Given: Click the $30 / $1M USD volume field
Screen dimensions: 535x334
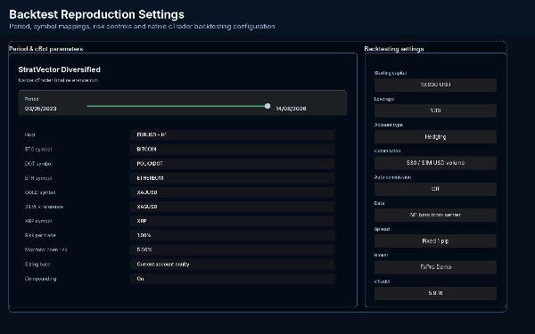Looking at the screenshot, I should [435, 163].
